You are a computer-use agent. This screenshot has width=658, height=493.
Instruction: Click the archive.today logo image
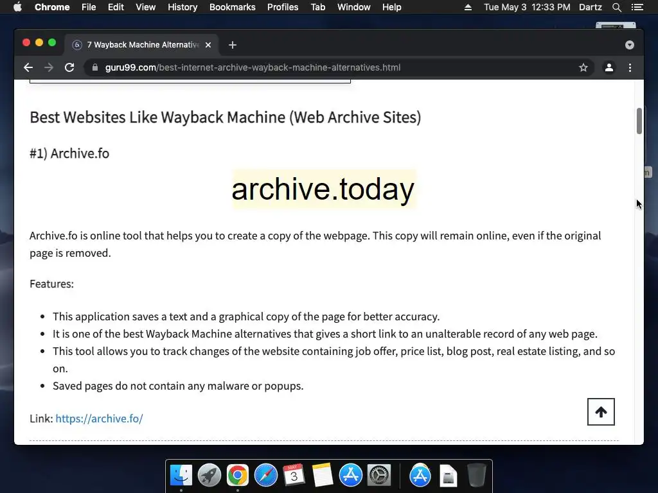323,189
